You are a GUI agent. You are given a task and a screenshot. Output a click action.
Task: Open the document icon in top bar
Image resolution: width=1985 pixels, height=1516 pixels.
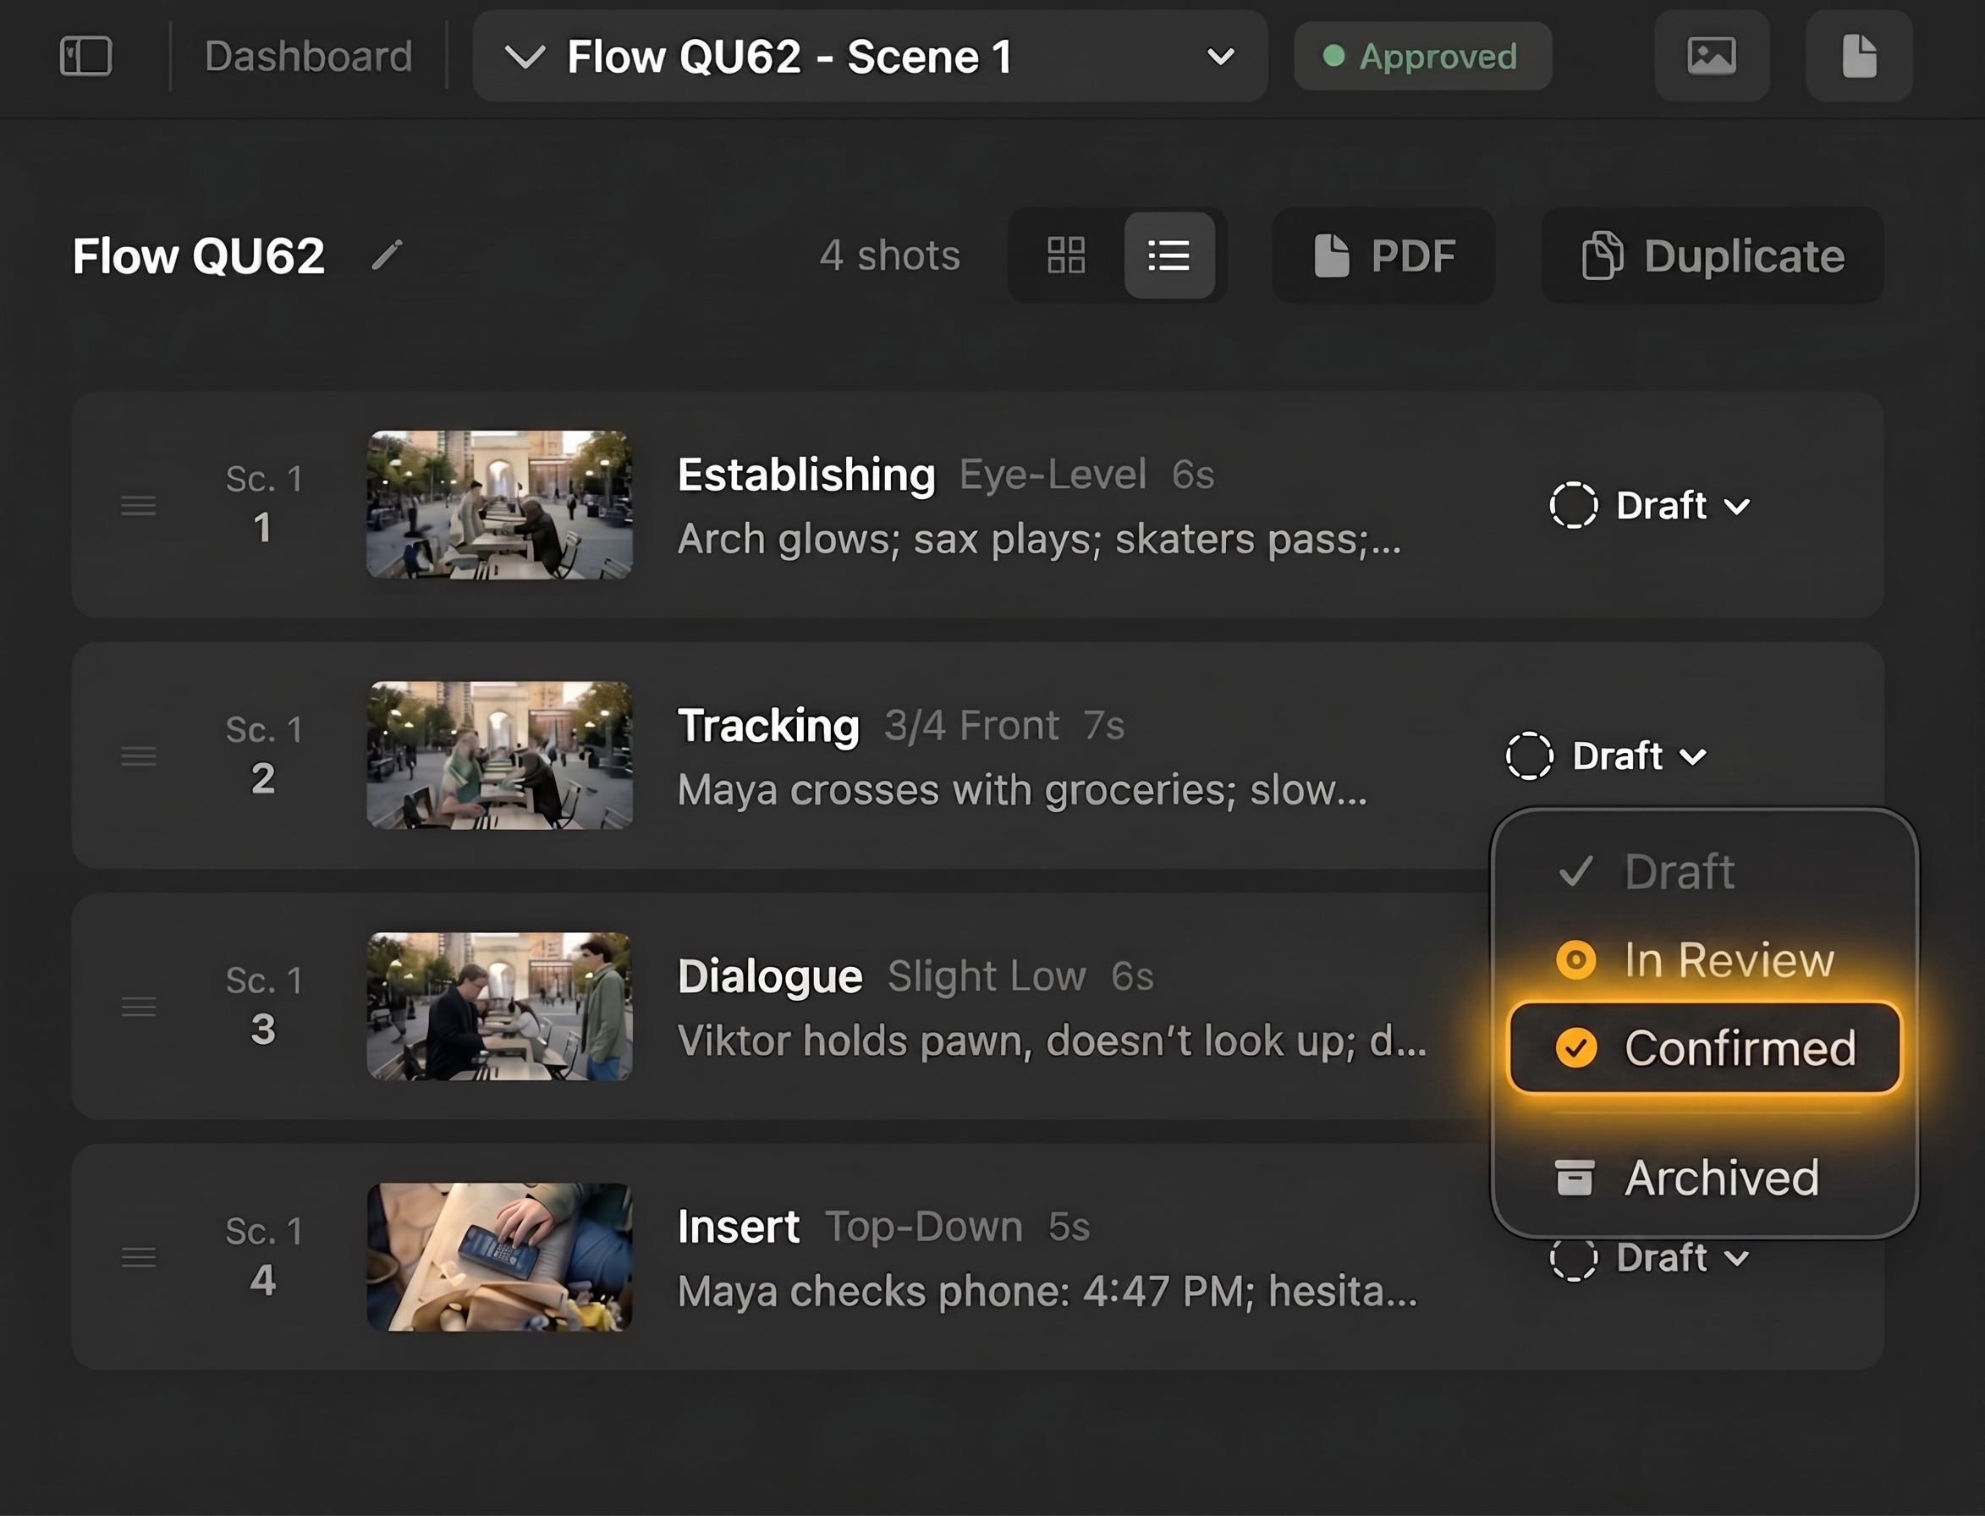pos(1859,56)
